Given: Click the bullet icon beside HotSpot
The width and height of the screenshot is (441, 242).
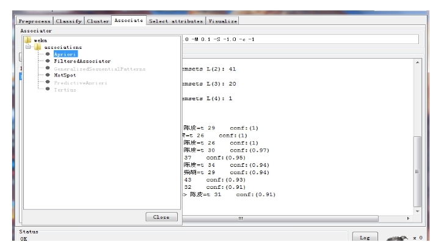Looking at the screenshot, I should pos(48,75).
